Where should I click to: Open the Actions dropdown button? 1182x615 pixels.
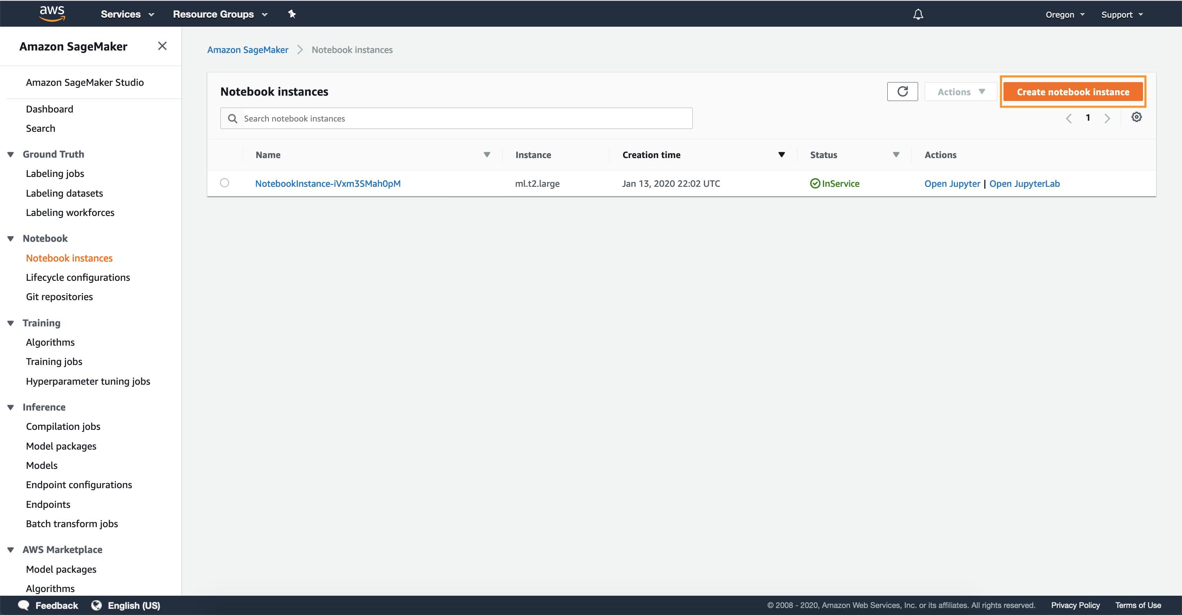coord(961,92)
